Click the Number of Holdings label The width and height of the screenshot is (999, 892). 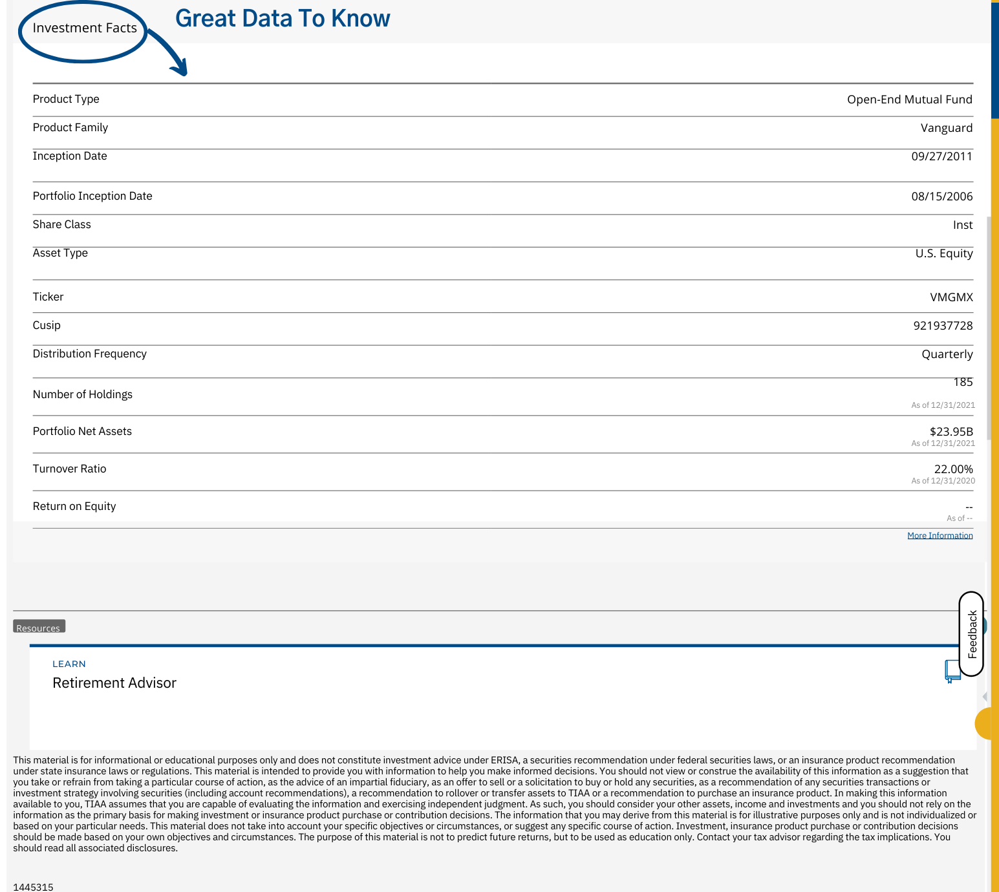[83, 394]
